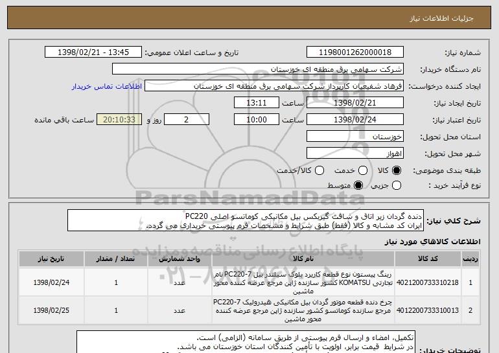Select the کالا/خدمت radio button
The width and height of the screenshot is (499, 353).
coord(319,170)
